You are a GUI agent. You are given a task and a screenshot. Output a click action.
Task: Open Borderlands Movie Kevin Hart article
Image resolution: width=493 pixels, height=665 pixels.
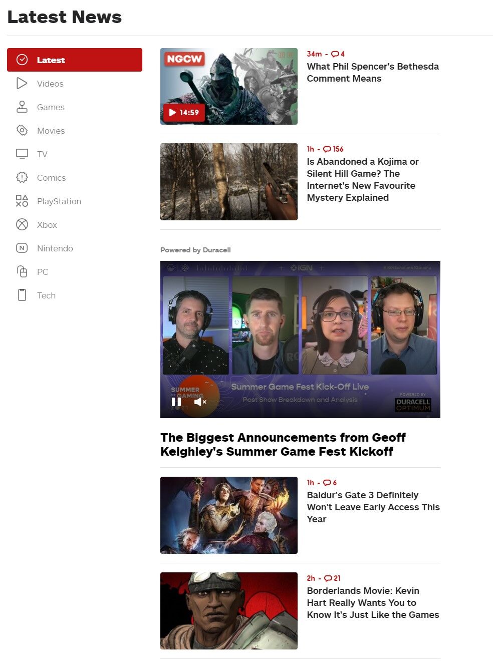coord(373,603)
